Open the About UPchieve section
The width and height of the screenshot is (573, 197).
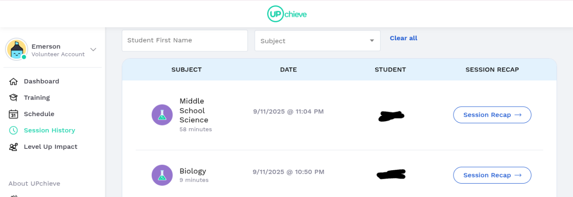[x=34, y=184]
